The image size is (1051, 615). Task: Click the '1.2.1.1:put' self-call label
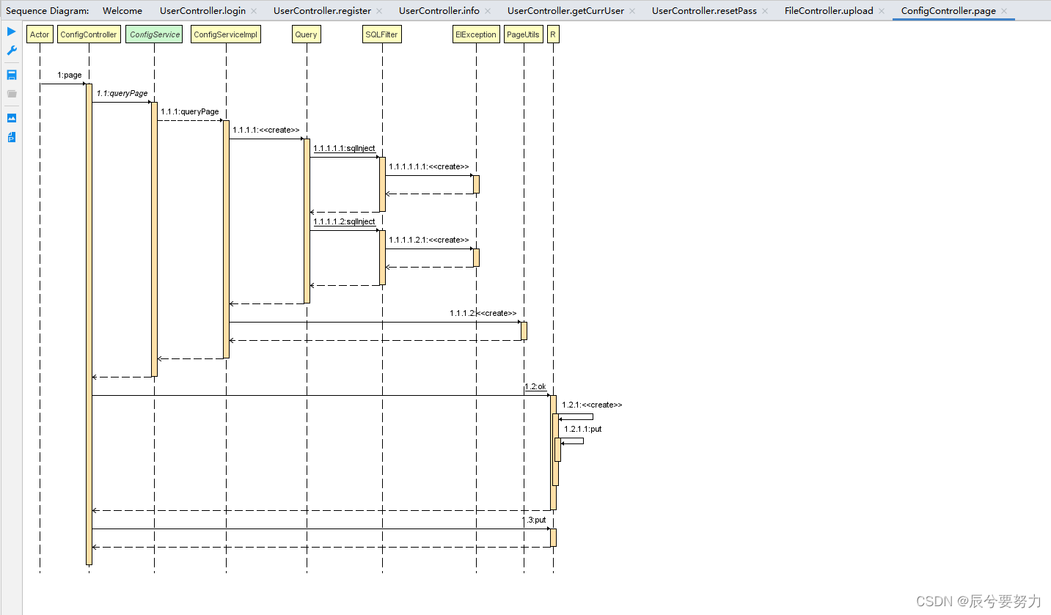click(x=583, y=429)
